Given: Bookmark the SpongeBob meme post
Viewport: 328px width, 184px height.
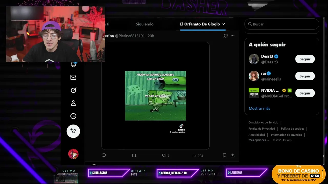Looking at the screenshot, I should (x=224, y=155).
